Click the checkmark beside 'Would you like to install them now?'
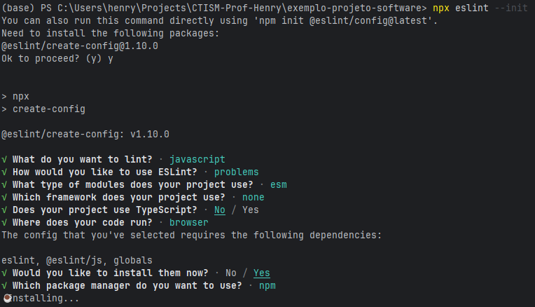Image resolution: width=535 pixels, height=307 pixels. pyautogui.click(x=4, y=273)
